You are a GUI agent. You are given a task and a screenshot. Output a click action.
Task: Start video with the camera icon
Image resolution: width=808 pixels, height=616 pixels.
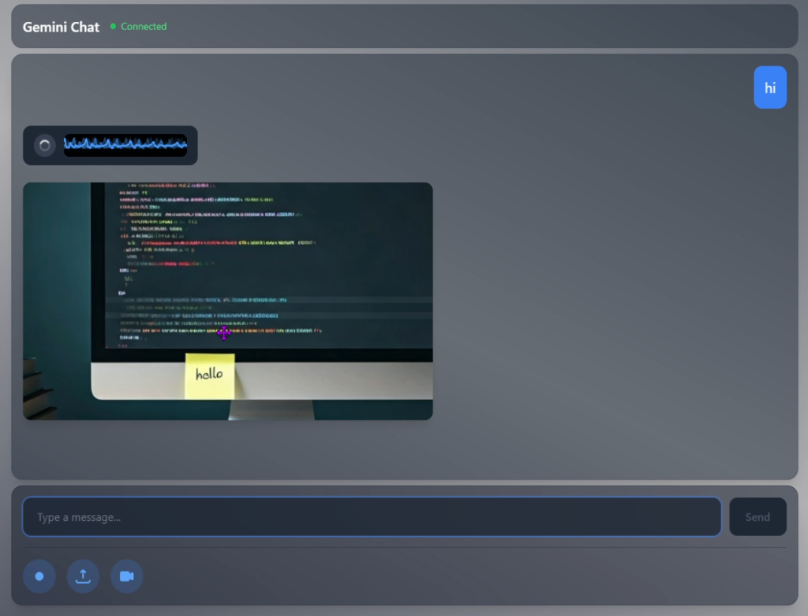[x=127, y=577]
